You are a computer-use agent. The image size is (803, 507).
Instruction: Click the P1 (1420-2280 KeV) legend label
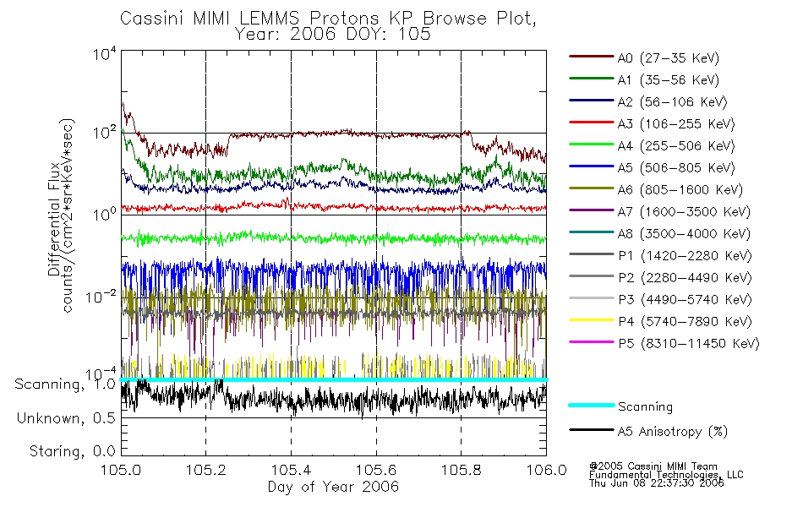pyautogui.click(x=685, y=256)
